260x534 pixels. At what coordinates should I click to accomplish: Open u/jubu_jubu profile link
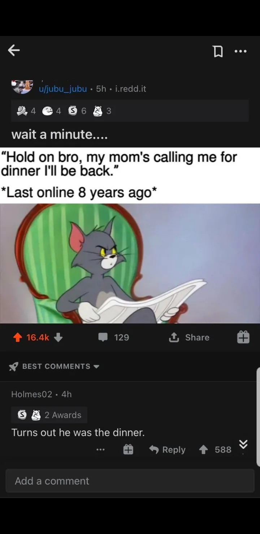[63, 89]
